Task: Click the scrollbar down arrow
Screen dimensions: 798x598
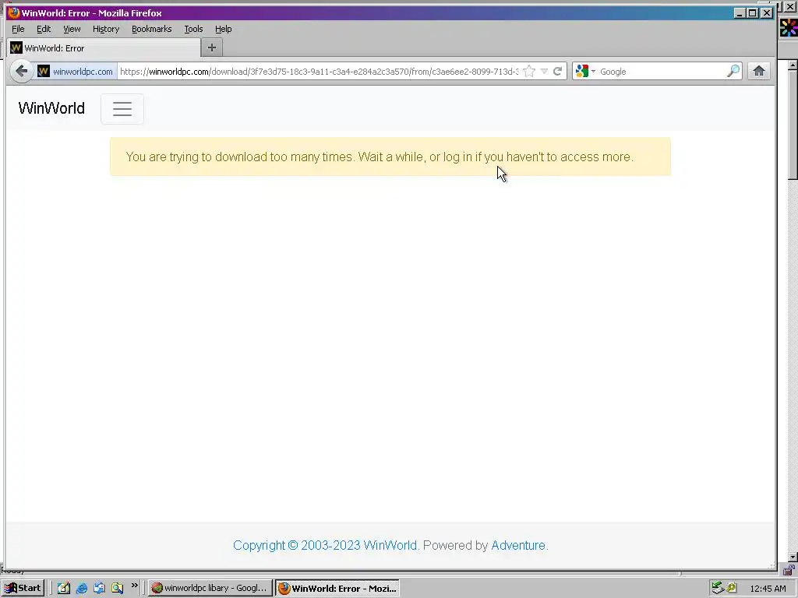Action: click(793, 557)
